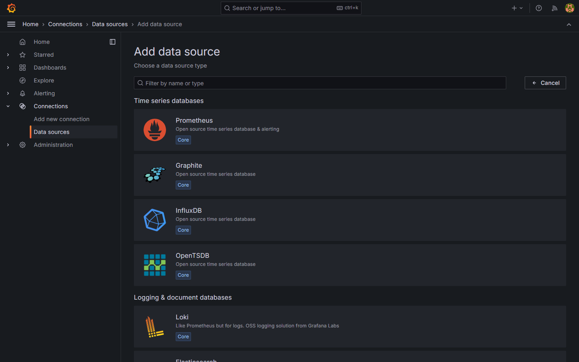Collapse the top bar with chevron-up
This screenshot has width=579, height=362.
coord(569,25)
